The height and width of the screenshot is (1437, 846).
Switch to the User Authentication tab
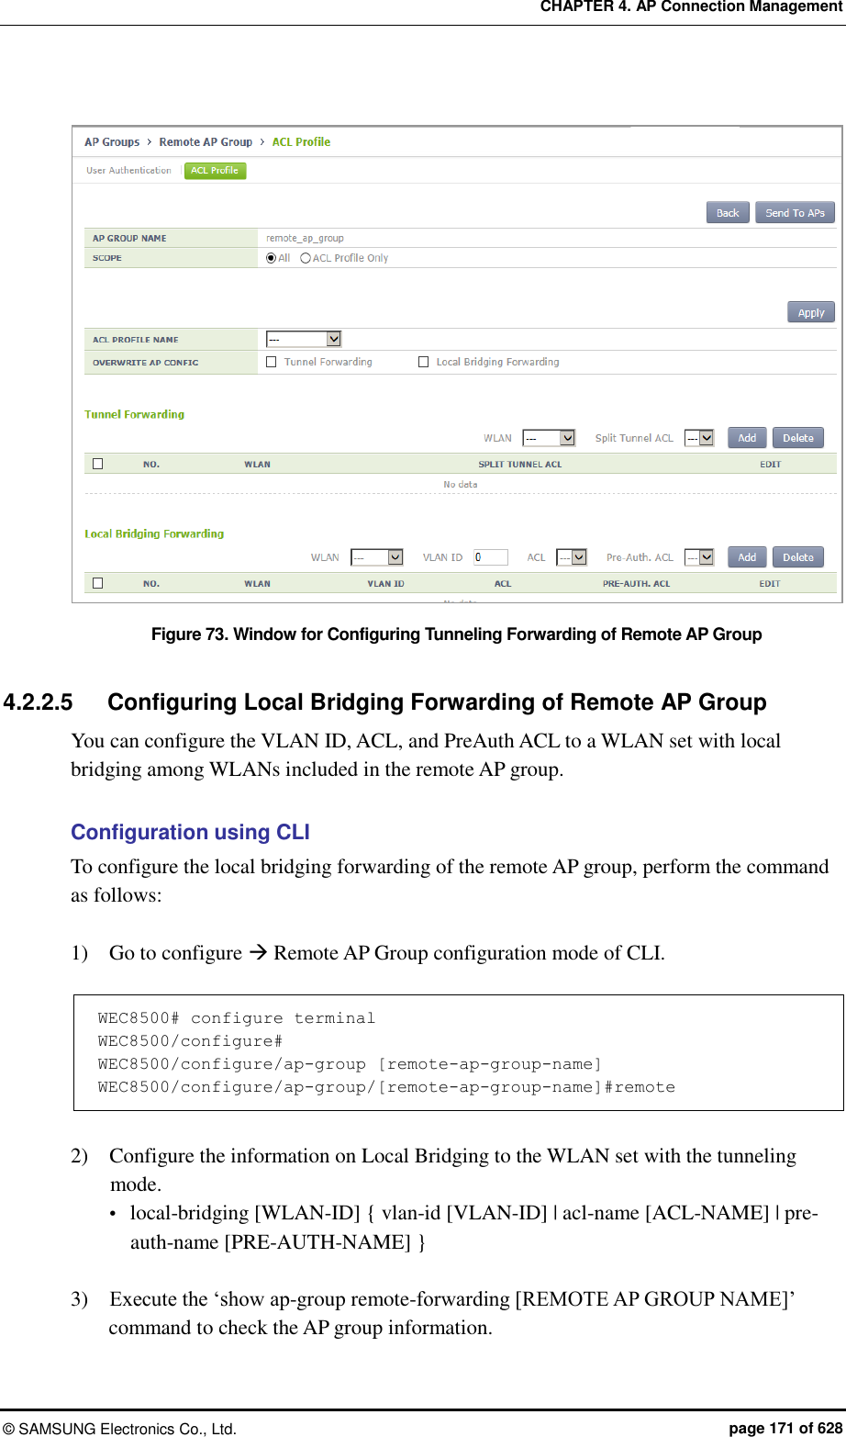(128, 171)
